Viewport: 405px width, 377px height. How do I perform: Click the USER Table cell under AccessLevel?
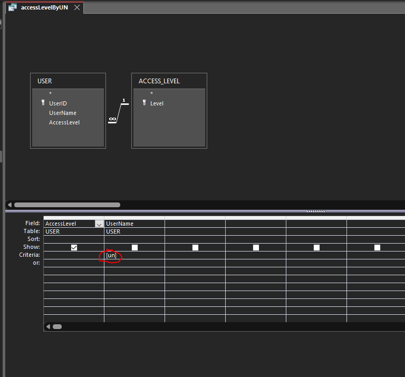(x=74, y=231)
